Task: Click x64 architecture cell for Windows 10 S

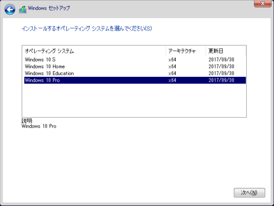Action: [172, 60]
